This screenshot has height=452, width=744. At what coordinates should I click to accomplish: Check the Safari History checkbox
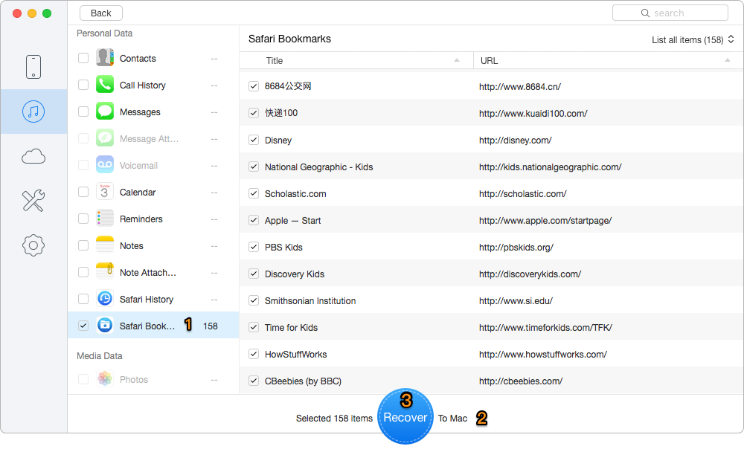[x=83, y=299]
